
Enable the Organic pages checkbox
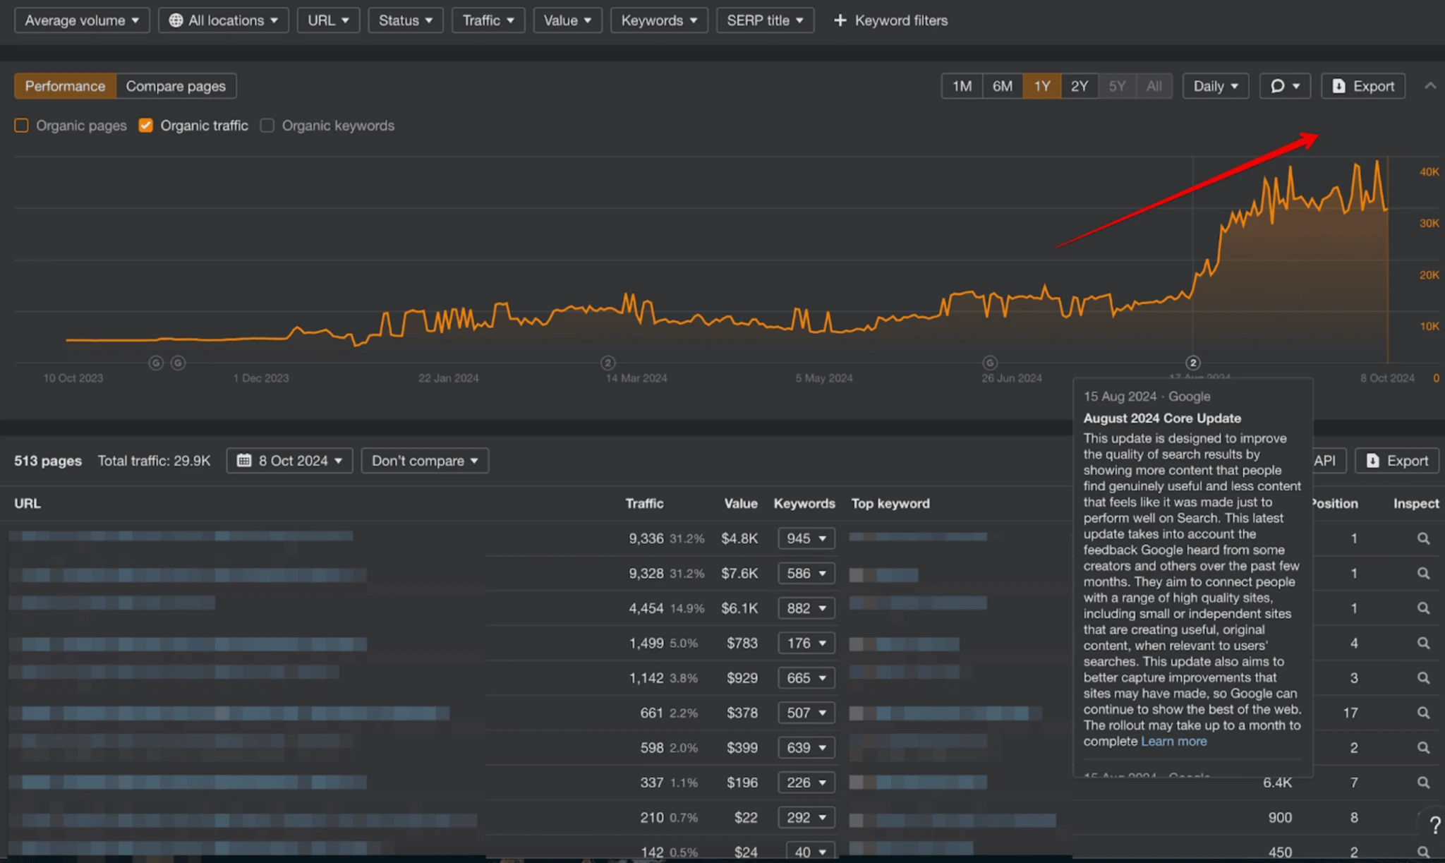coord(21,126)
